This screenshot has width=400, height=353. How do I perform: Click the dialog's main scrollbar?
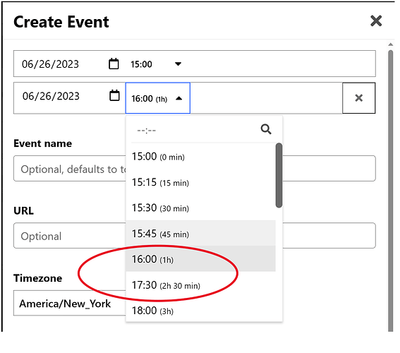tap(391, 190)
